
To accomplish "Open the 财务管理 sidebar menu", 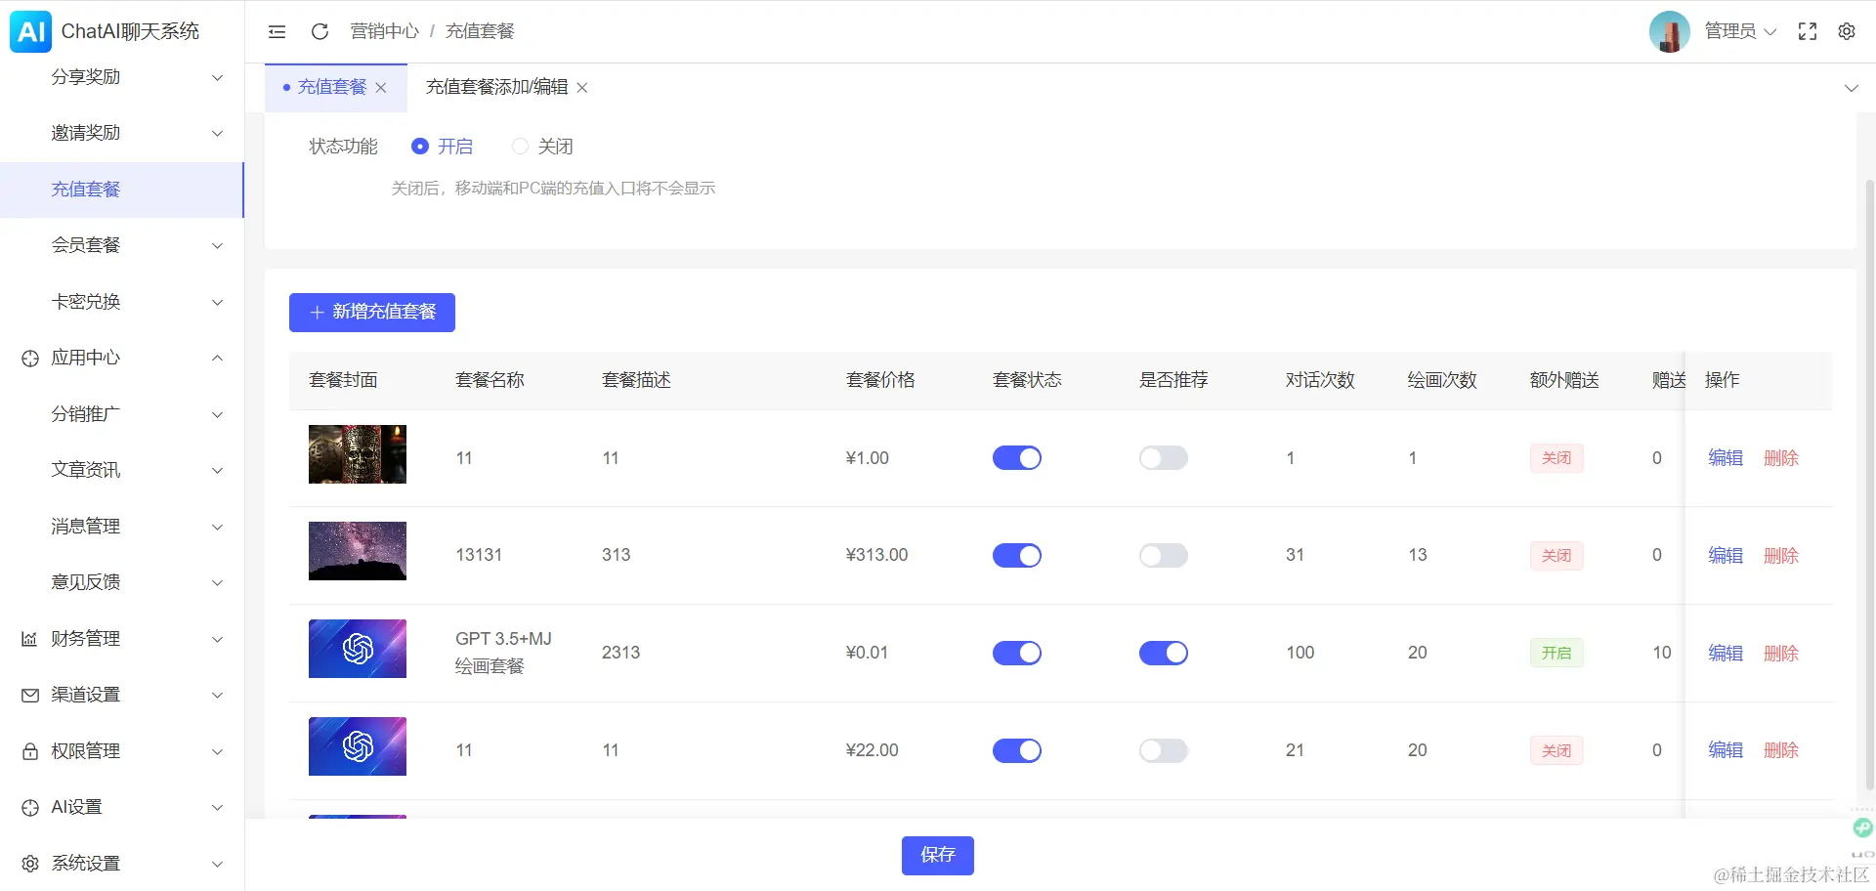I will [x=121, y=639].
